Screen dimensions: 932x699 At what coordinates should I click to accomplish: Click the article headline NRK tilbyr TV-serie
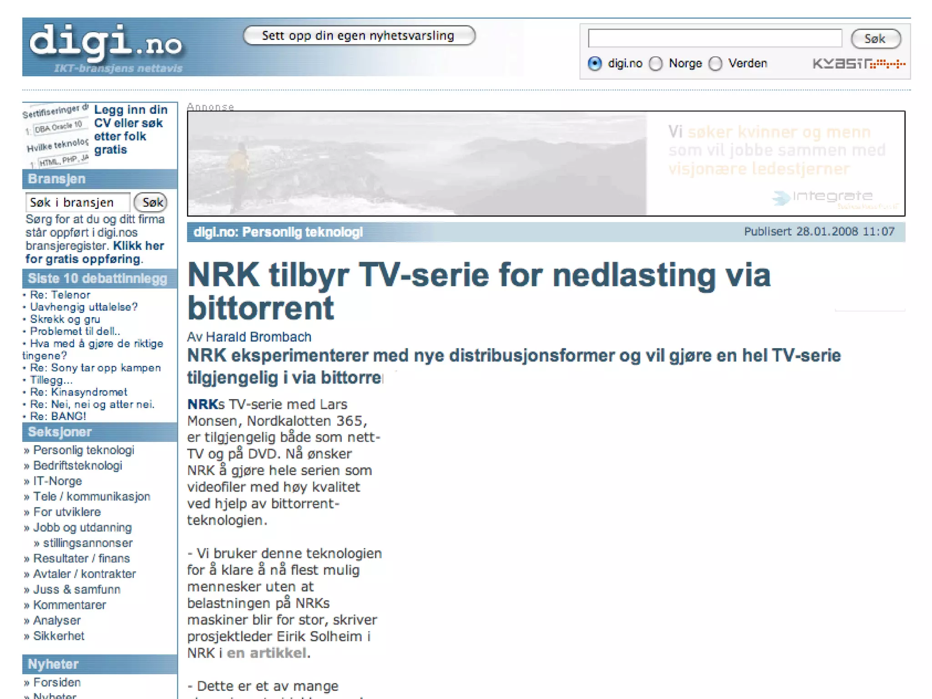point(479,292)
